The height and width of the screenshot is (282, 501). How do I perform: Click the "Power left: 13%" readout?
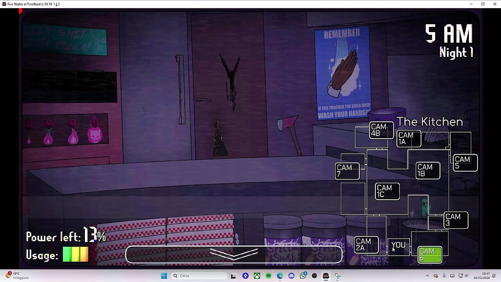66,236
